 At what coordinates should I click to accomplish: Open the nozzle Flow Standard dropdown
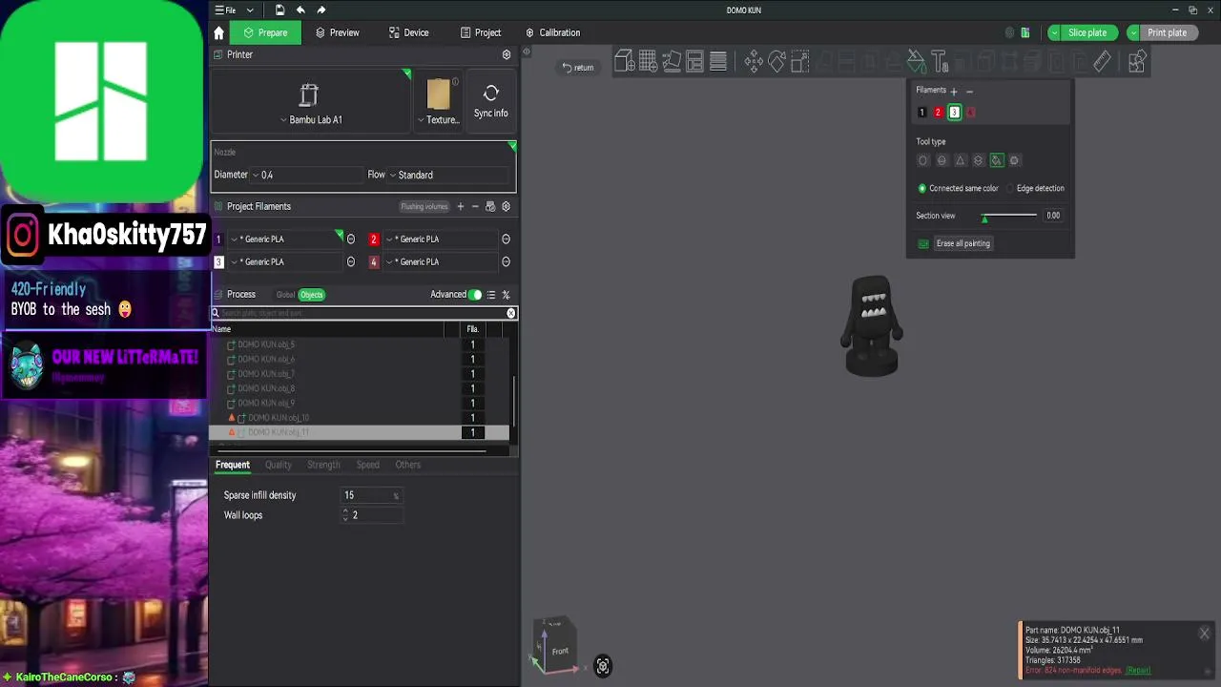(448, 176)
